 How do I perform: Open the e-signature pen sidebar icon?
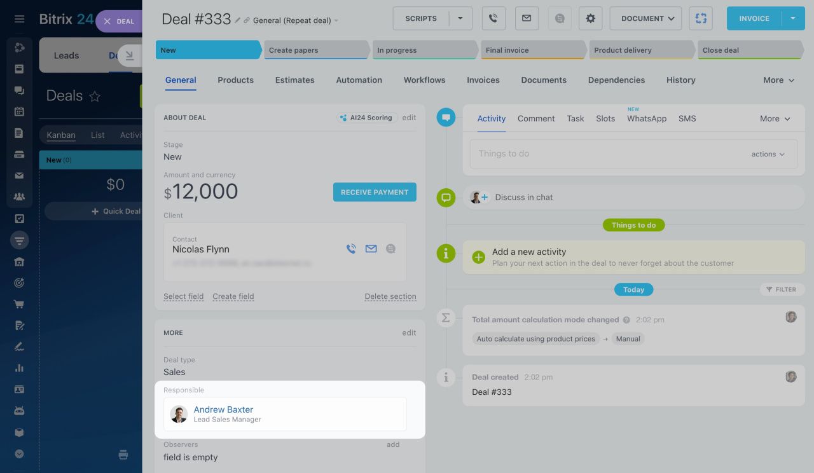pos(19,346)
